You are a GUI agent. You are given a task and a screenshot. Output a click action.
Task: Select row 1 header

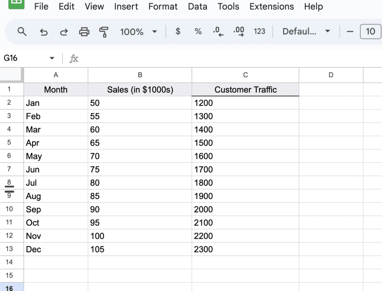[x=12, y=90]
